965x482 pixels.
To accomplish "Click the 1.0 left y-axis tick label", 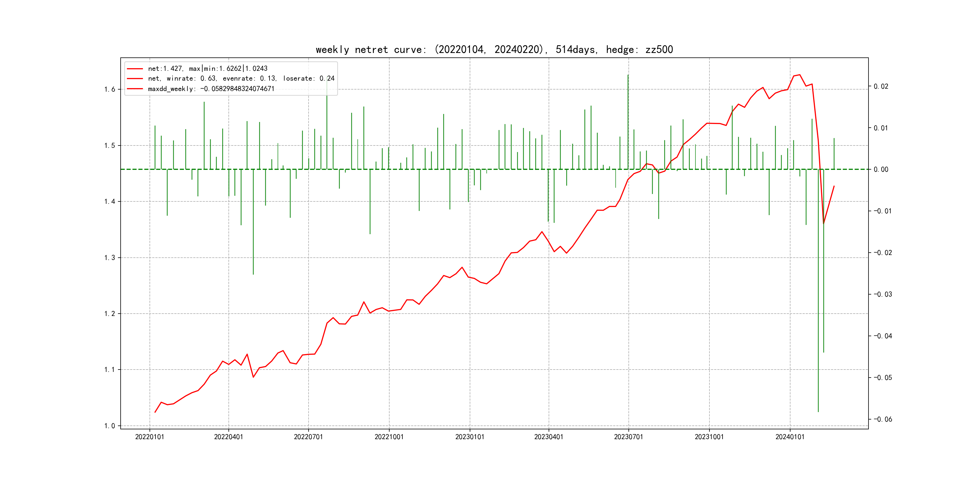I will tap(109, 425).
